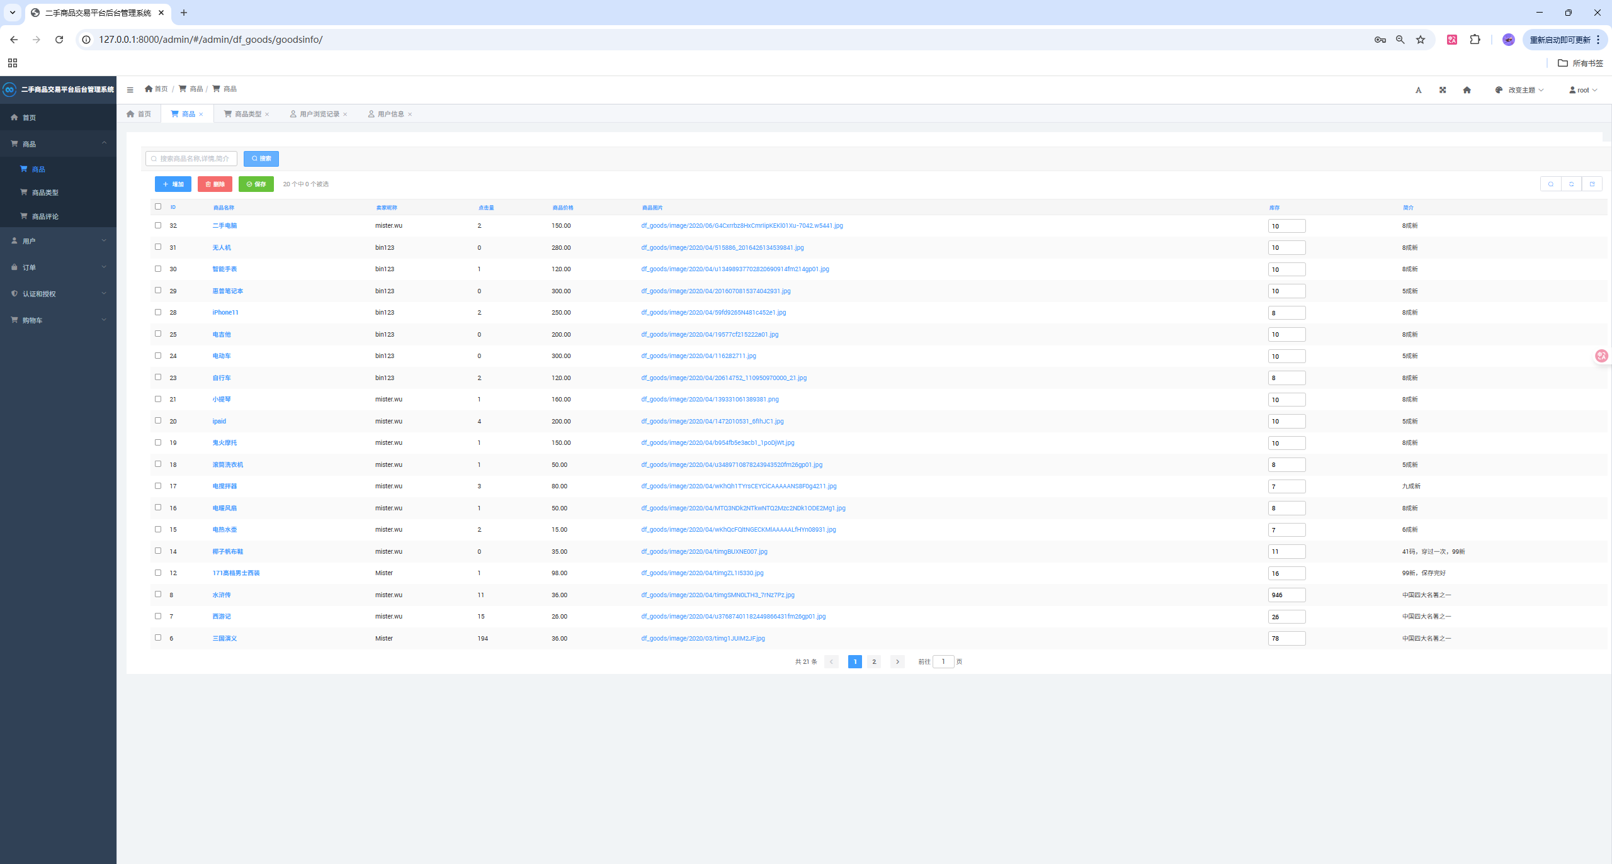The width and height of the screenshot is (1612, 864).
Task: Click the translate extension icon in the Chrome toolbar
Action: (1452, 40)
